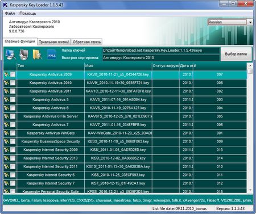Sort by the Тип column header
Viewport: 256px width, 214px height.
(51, 66)
